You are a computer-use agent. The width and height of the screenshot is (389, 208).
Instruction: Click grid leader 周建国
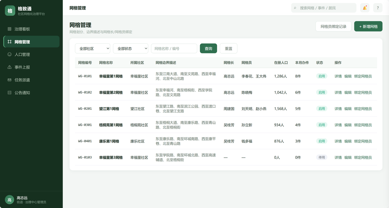[x=229, y=109]
